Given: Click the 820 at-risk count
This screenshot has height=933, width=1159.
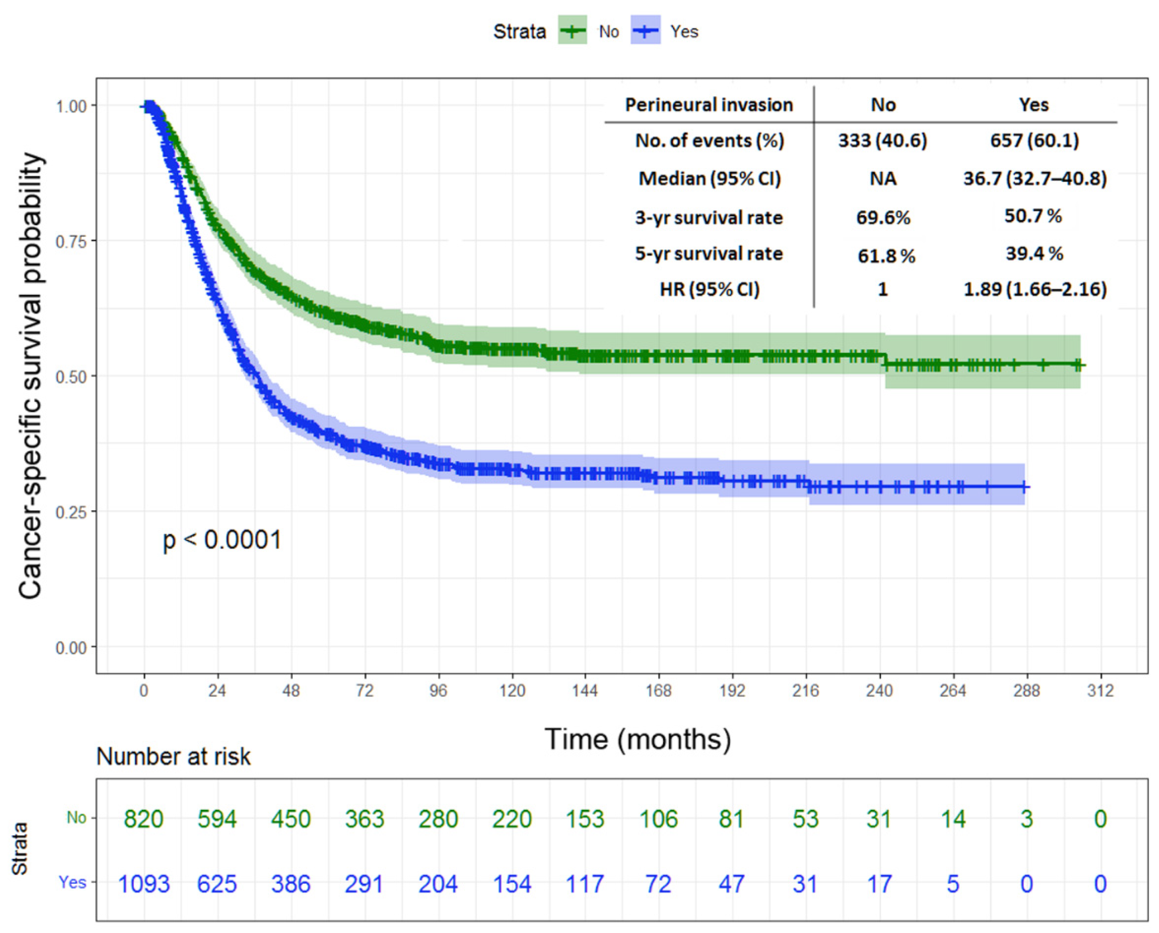Looking at the screenshot, I should point(143,819).
